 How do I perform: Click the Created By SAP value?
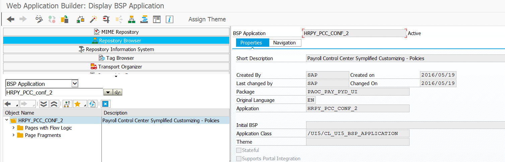327,75
